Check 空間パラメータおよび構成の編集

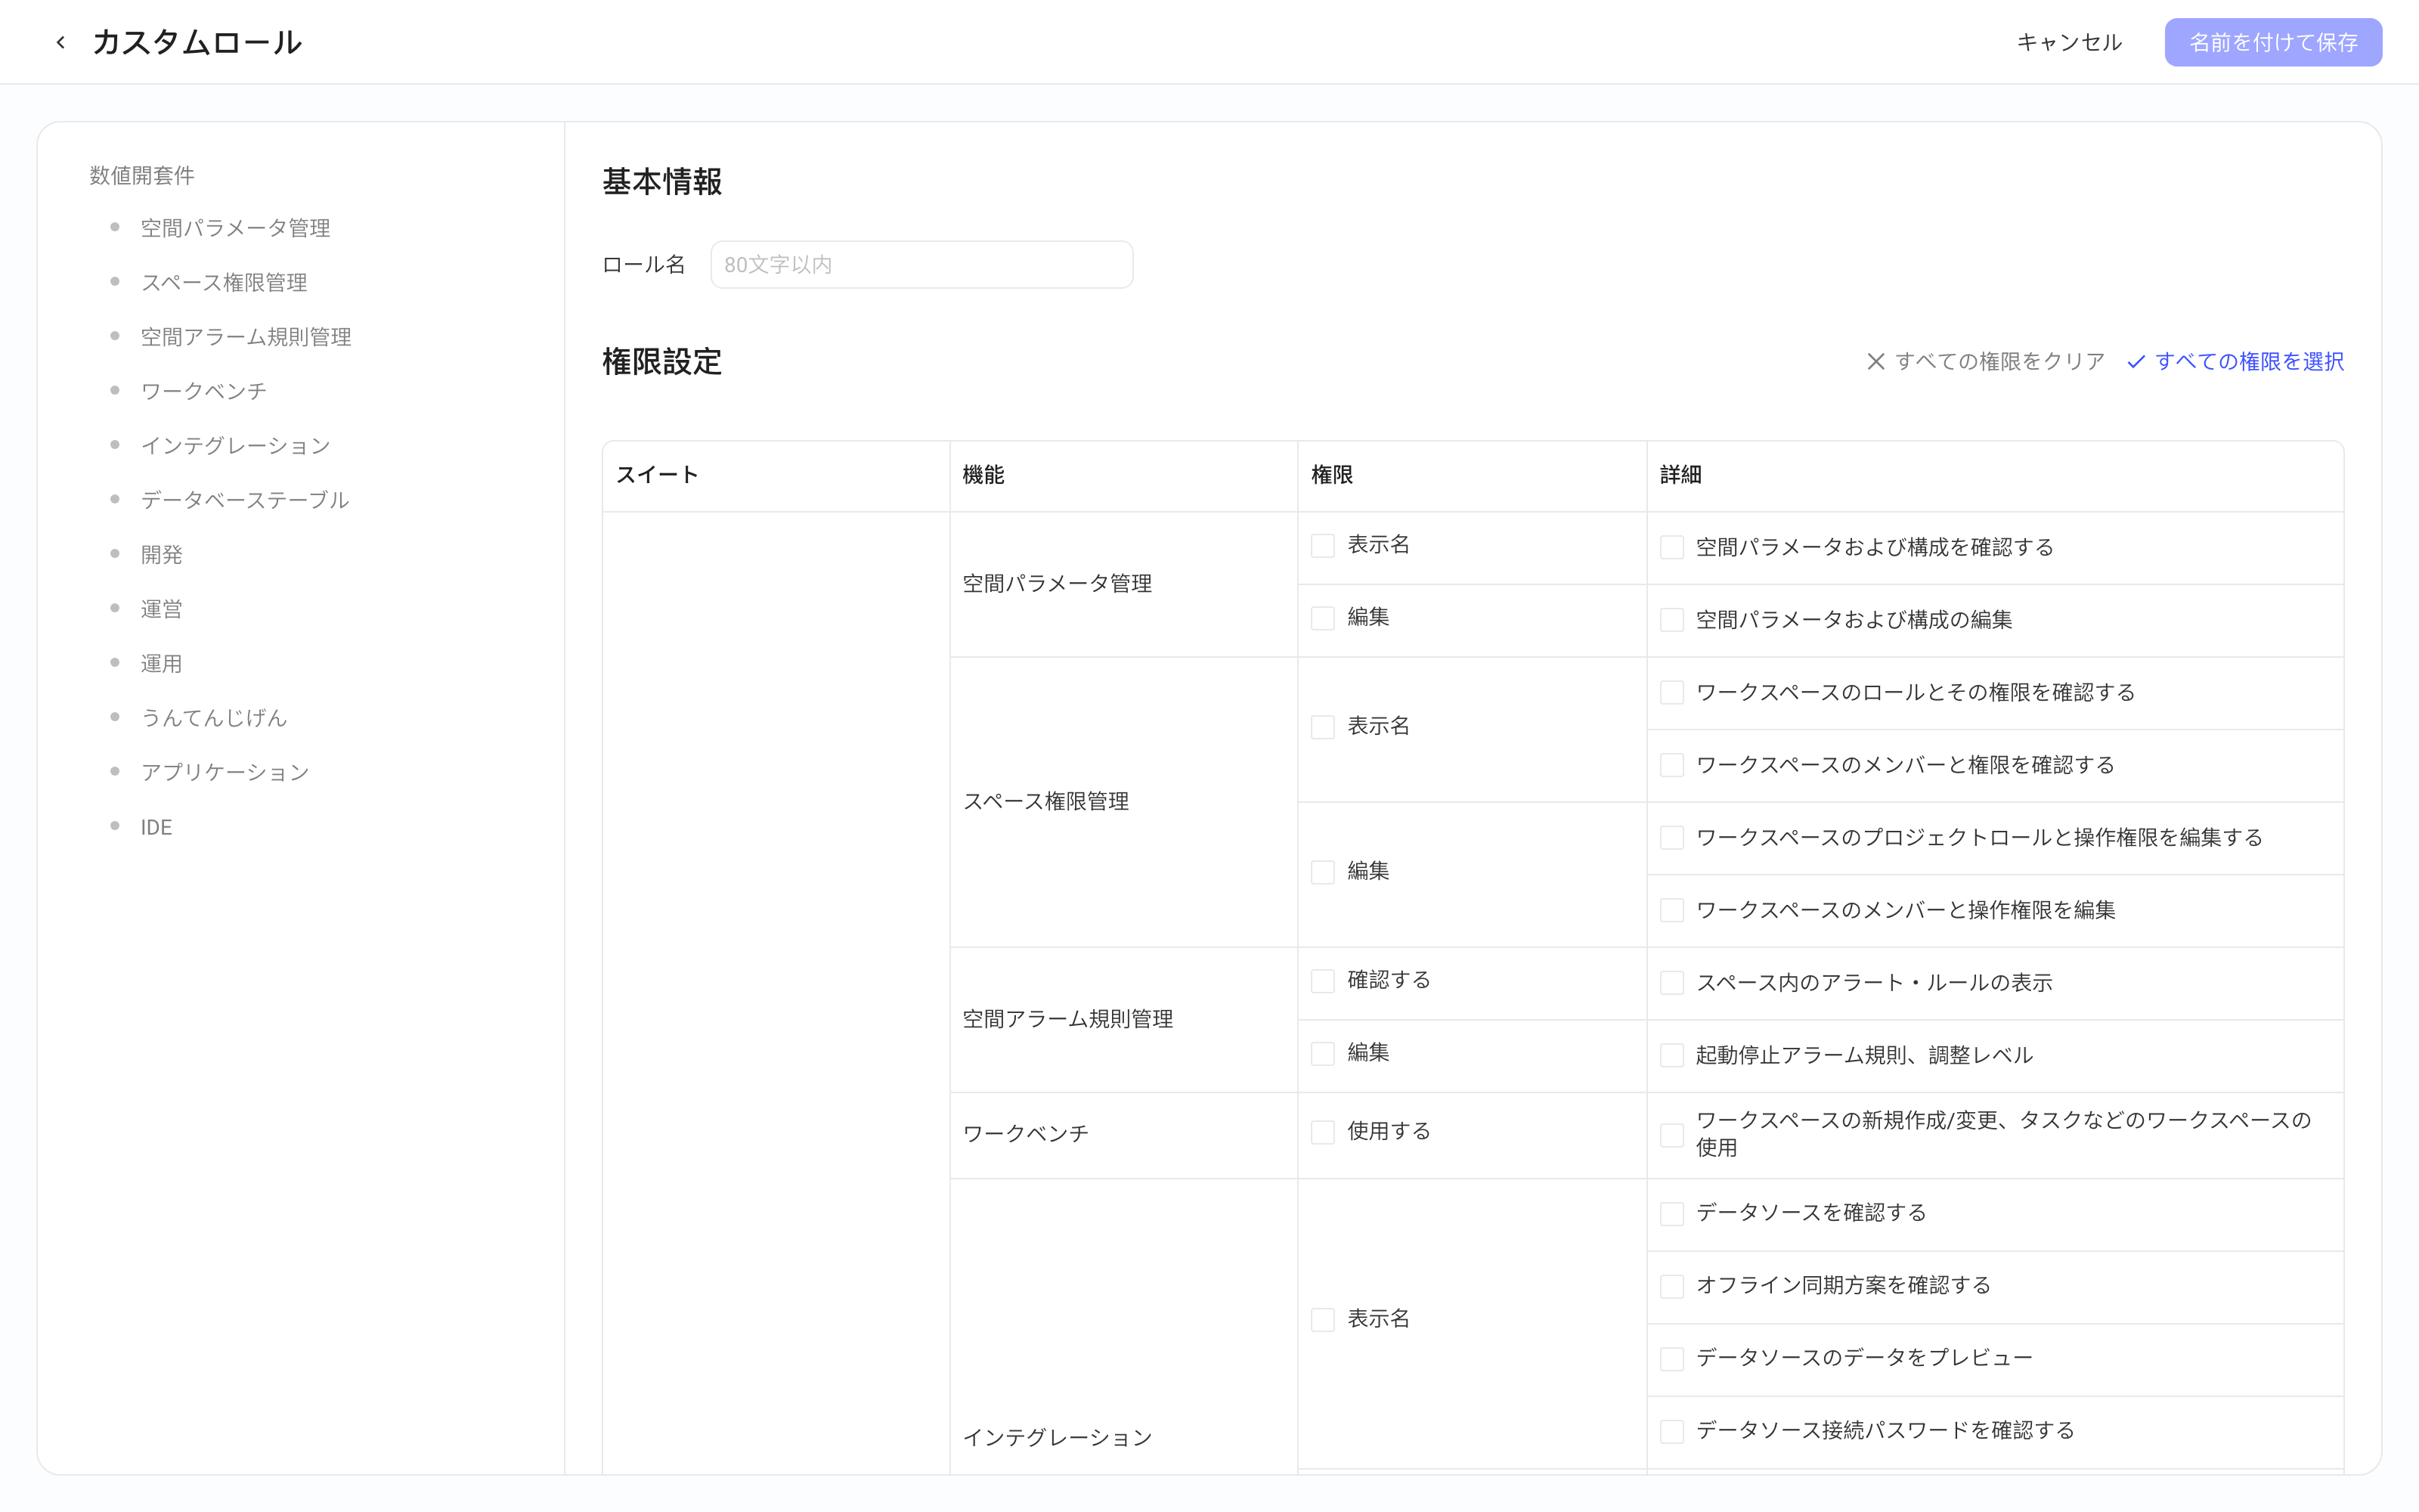coord(1671,620)
